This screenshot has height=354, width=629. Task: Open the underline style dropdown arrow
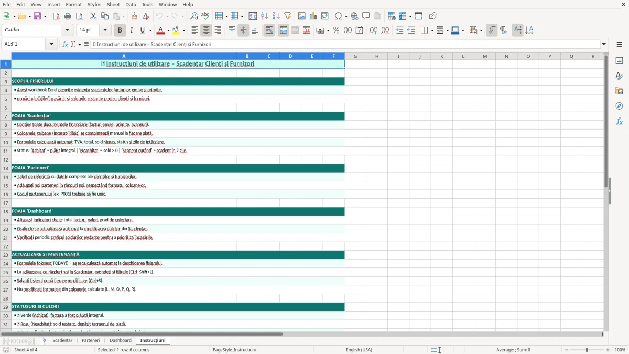point(150,30)
